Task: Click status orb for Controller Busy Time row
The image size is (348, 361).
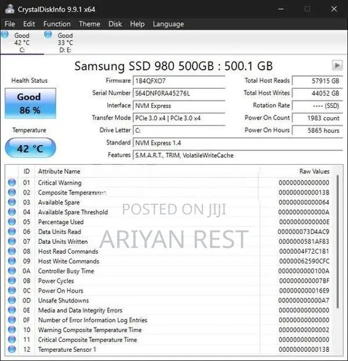Action: [12, 270]
